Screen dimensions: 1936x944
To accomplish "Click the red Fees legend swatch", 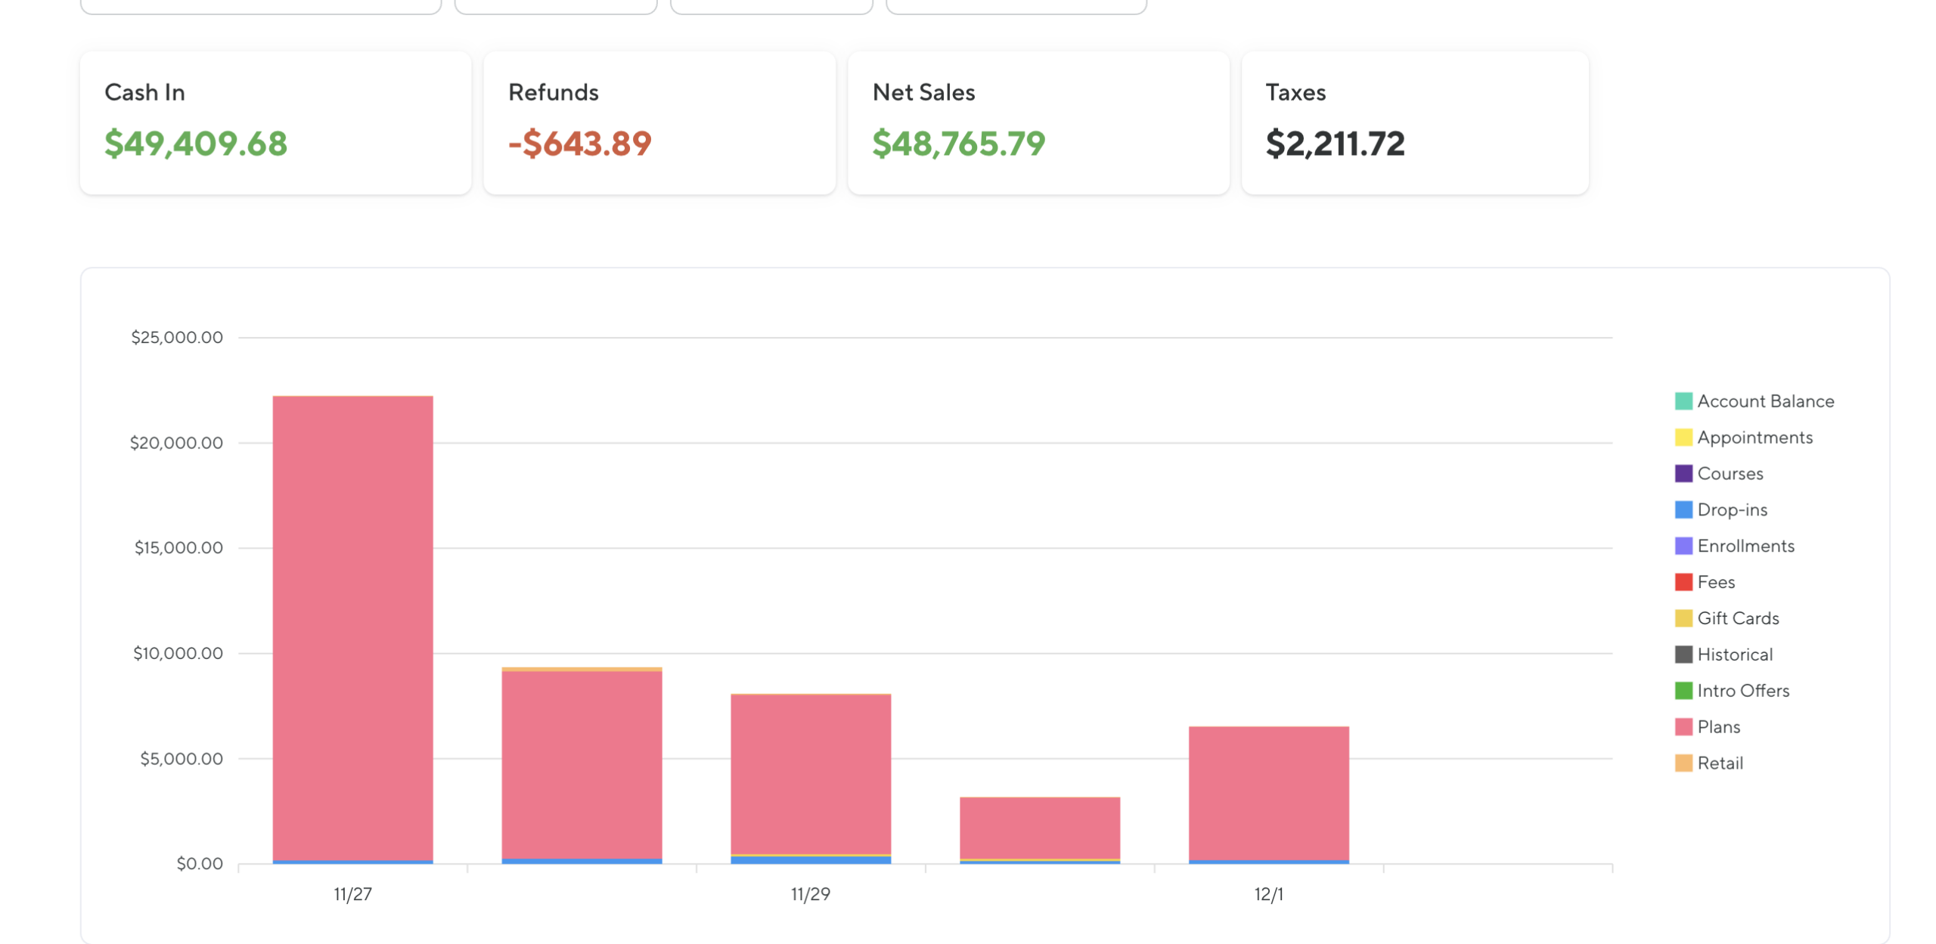I will click(x=1683, y=583).
